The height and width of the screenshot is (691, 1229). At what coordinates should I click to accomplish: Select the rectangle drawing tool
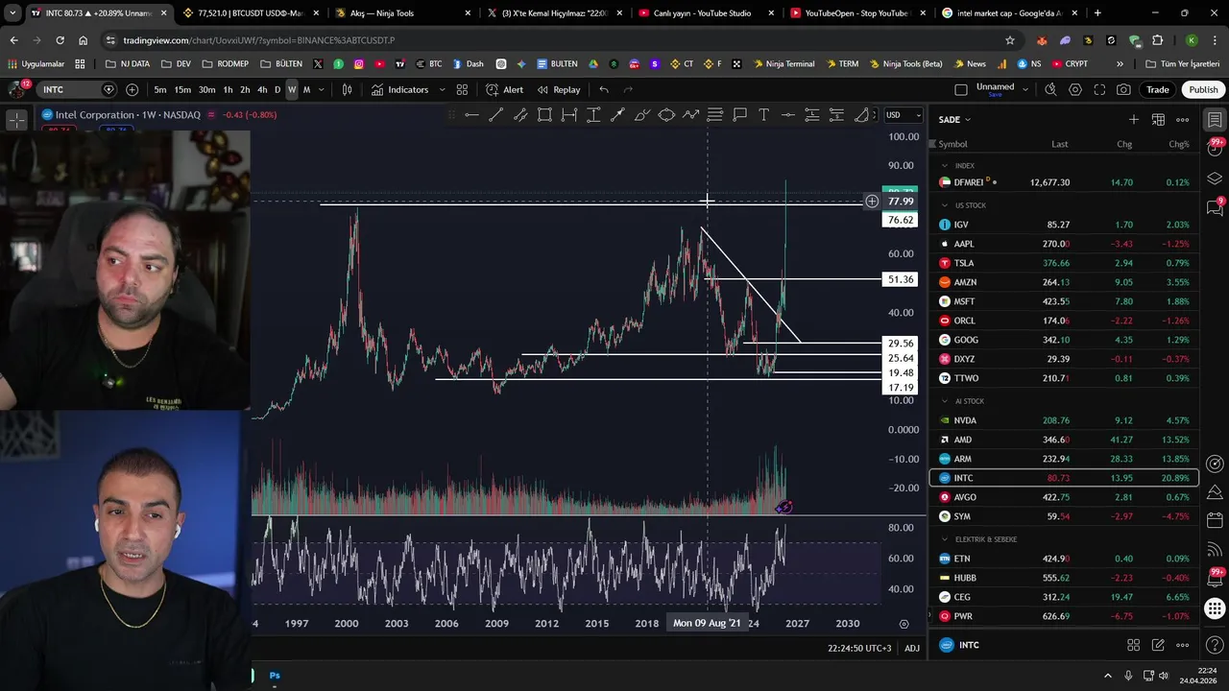pyautogui.click(x=544, y=115)
